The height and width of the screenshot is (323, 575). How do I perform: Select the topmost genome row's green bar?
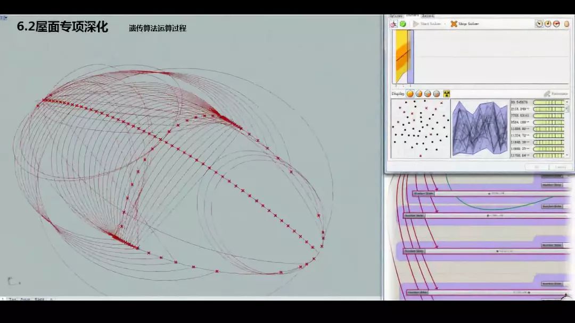pyautogui.click(x=548, y=103)
